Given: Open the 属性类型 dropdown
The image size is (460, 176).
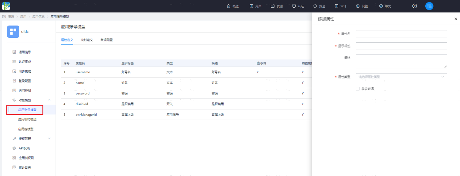Looking at the screenshot, I should (x=401, y=77).
